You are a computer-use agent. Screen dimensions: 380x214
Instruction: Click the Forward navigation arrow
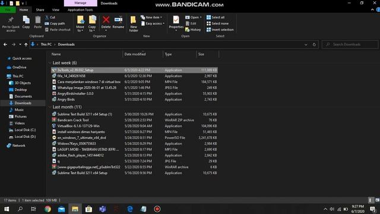[x=14, y=45]
